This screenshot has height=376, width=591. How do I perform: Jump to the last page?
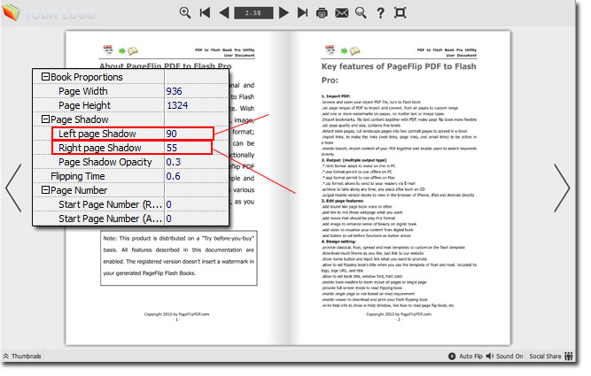(302, 12)
